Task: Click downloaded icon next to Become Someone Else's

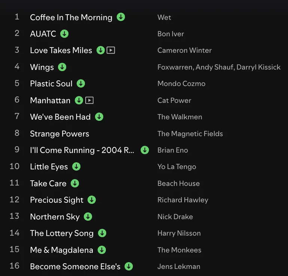Action: pos(129,266)
